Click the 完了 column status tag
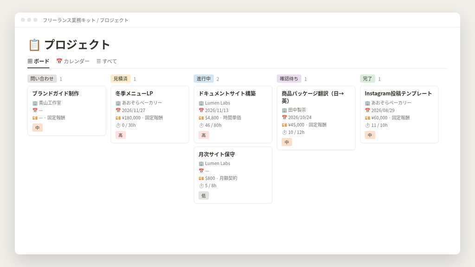475x267 pixels. (367, 79)
